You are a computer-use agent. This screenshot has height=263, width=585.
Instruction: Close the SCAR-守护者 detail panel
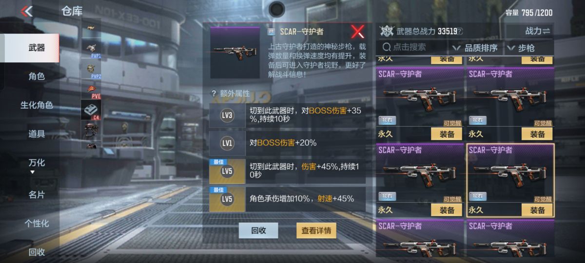tap(358, 32)
